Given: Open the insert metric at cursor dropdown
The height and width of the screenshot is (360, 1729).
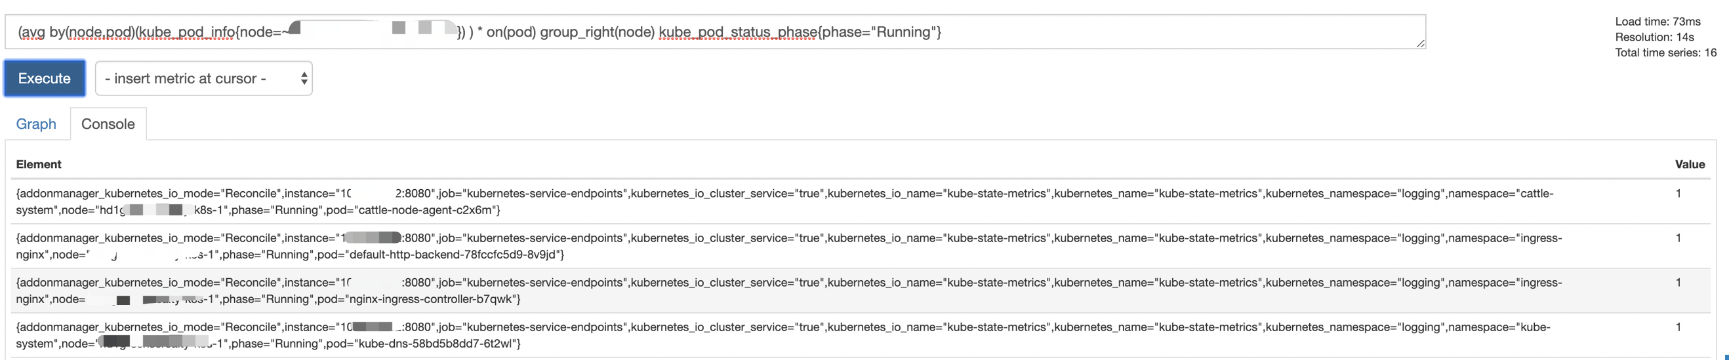Looking at the screenshot, I should click(203, 79).
